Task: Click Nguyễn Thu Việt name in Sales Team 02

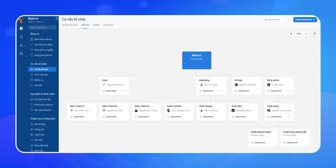Action: tap(115, 111)
